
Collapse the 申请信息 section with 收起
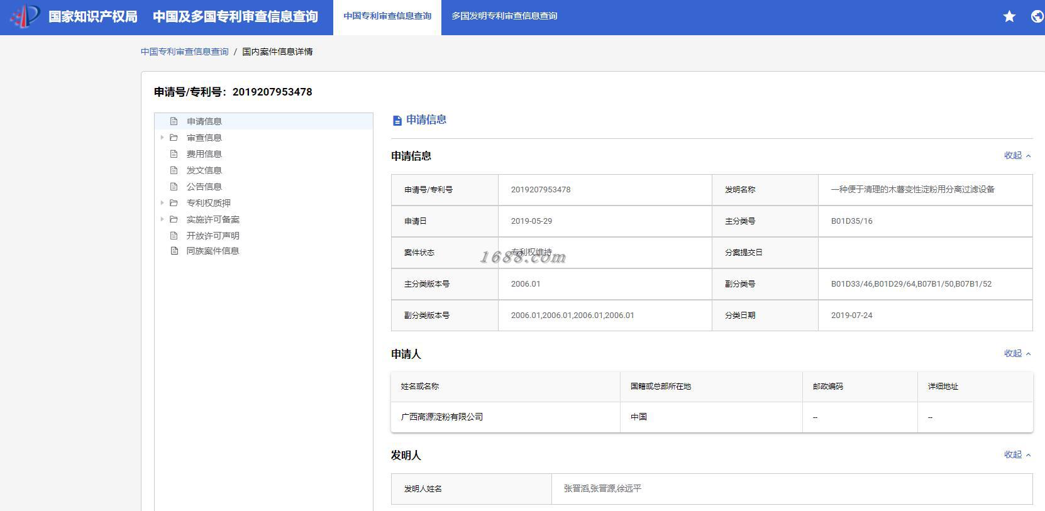(x=1017, y=155)
